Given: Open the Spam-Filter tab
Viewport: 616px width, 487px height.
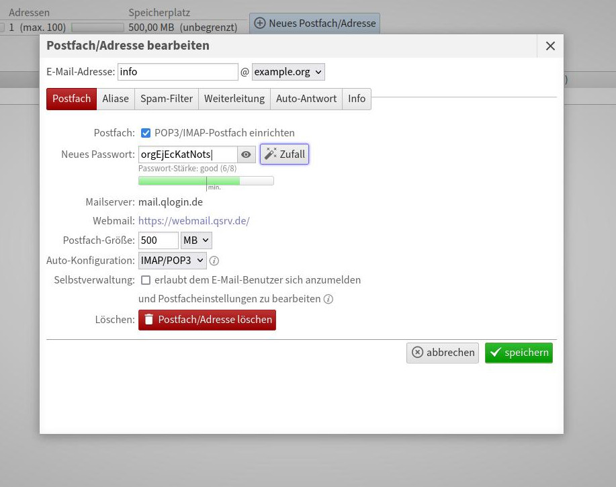Looking at the screenshot, I should click(x=166, y=99).
